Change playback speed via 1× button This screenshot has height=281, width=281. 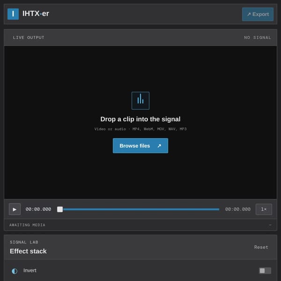264,209
